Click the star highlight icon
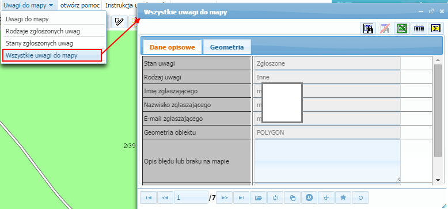 343,197
